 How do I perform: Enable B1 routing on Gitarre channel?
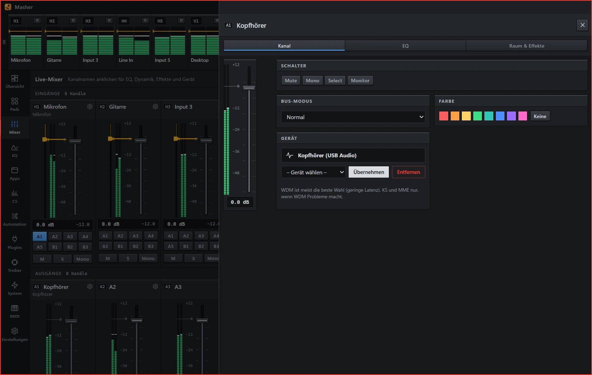(120, 246)
